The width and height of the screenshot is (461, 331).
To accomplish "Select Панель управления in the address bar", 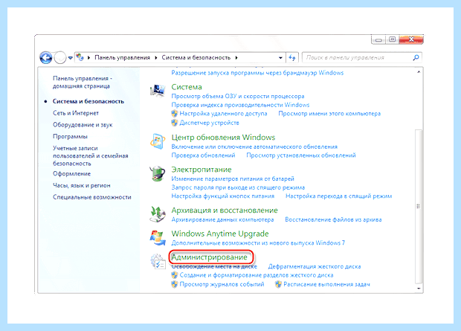I will point(122,58).
